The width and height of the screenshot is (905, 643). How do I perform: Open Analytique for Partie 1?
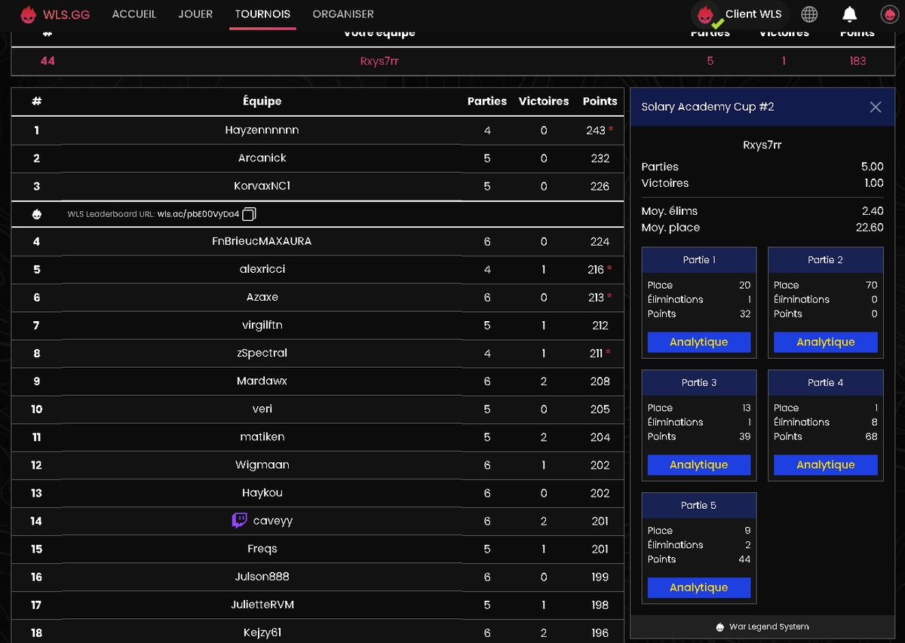(x=699, y=342)
